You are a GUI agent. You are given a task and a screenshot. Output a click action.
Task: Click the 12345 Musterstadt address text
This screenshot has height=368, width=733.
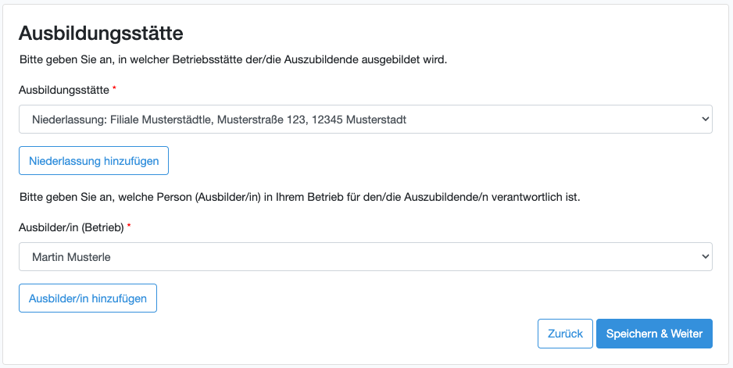(359, 120)
